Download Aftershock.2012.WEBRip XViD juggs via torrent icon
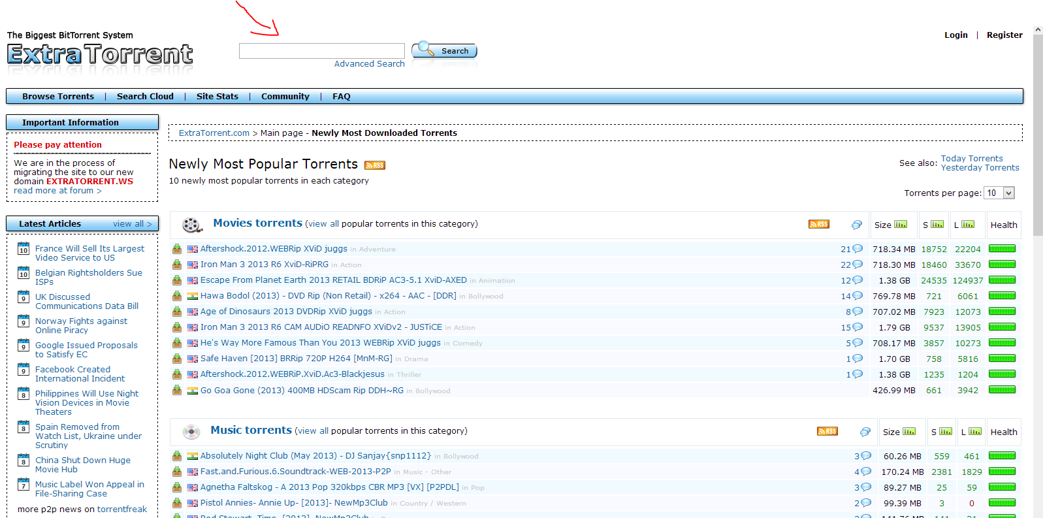The width and height of the screenshot is (1043, 518). coord(177,249)
